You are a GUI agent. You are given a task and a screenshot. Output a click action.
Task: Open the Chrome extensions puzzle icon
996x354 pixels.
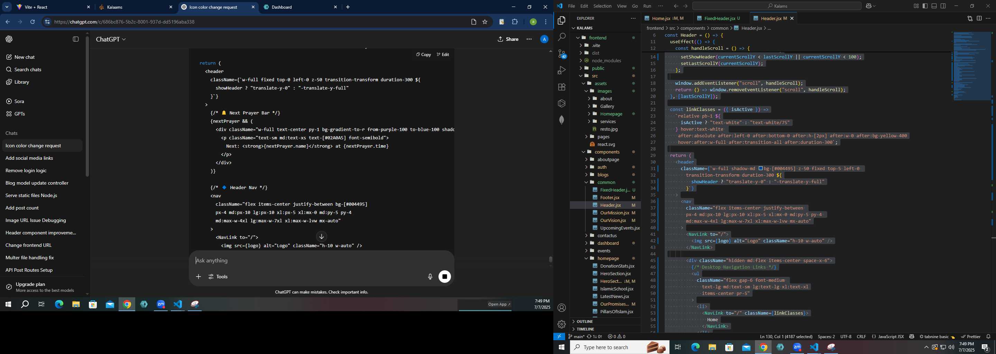[515, 22]
